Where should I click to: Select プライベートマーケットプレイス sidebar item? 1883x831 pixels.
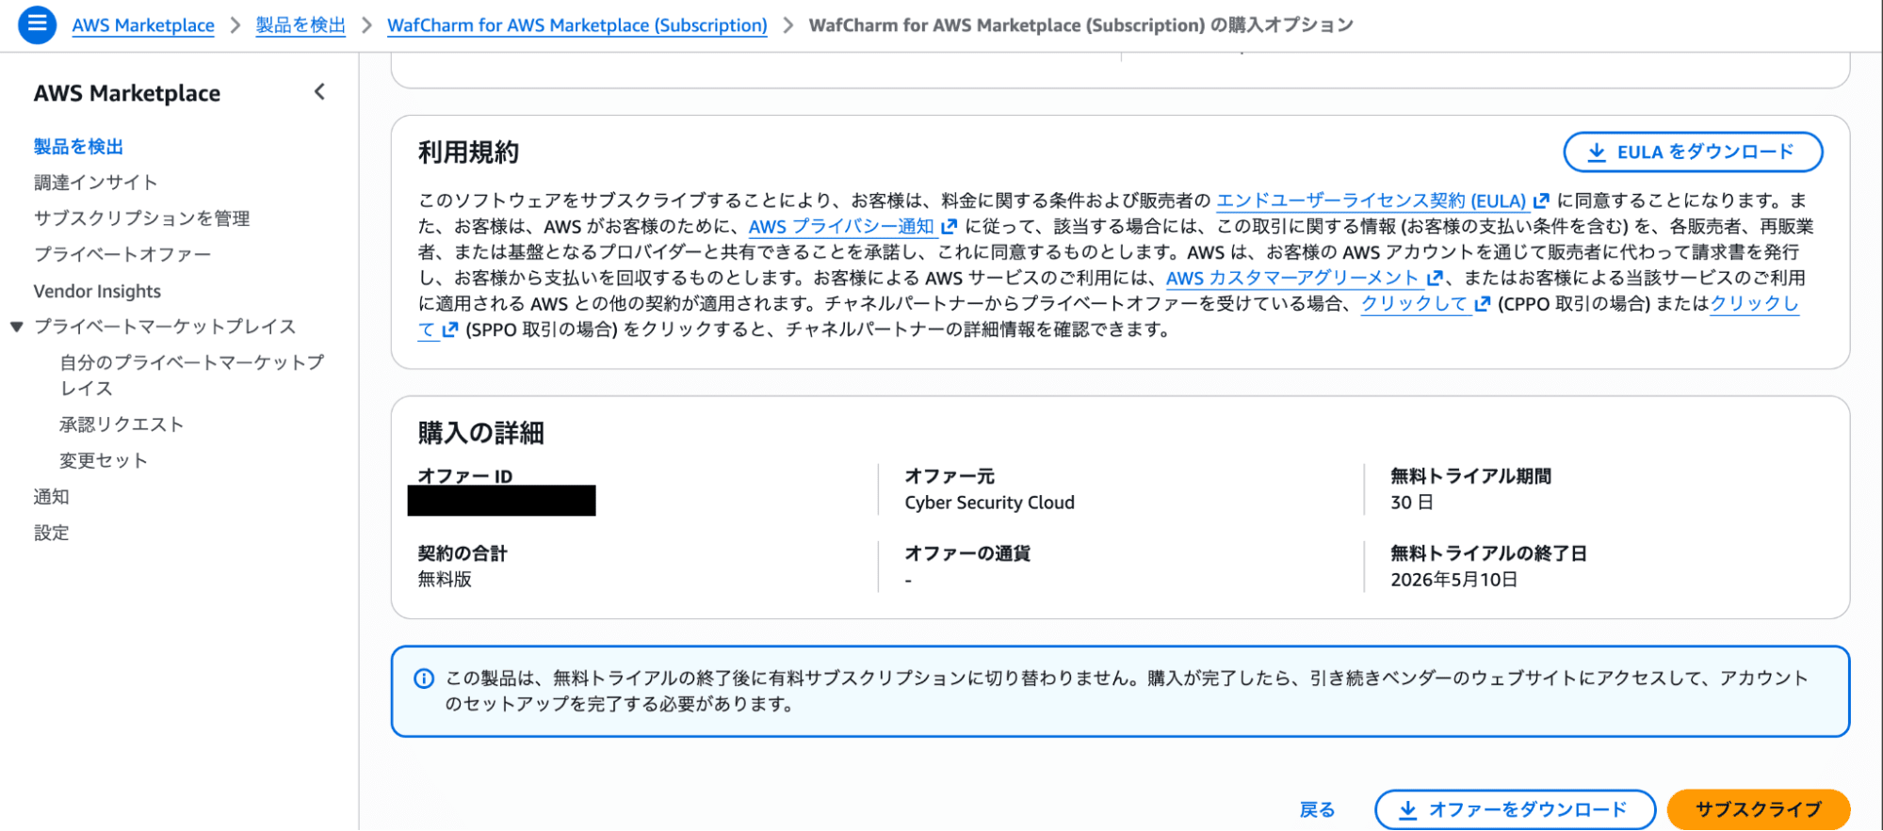[165, 327]
